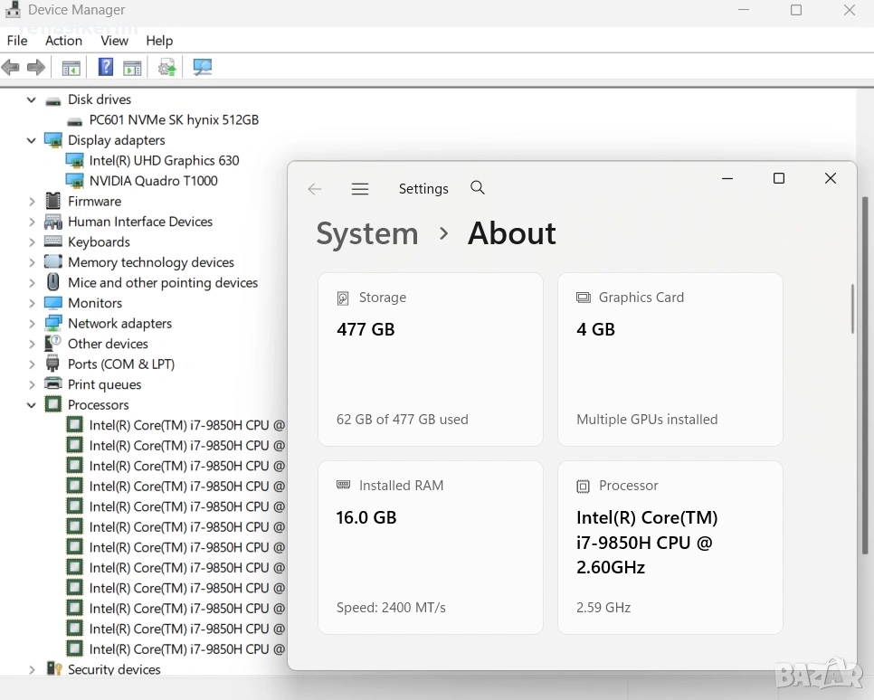Viewport: 874px width, 700px height.
Task: Click the Scan for hardware changes icon
Action: tap(202, 68)
